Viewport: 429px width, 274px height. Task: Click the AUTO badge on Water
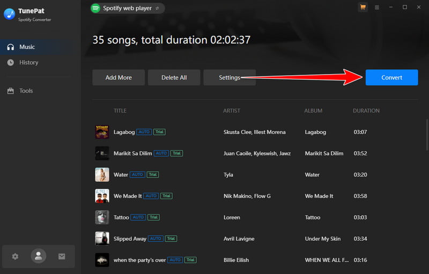137,174
